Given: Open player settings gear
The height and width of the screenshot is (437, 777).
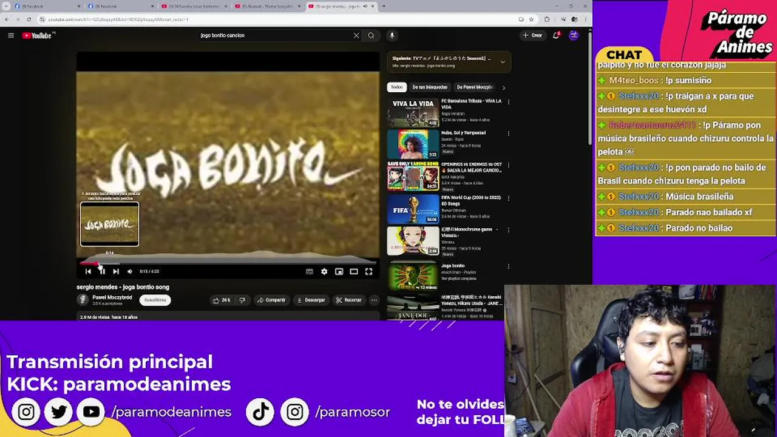Looking at the screenshot, I should (x=324, y=271).
